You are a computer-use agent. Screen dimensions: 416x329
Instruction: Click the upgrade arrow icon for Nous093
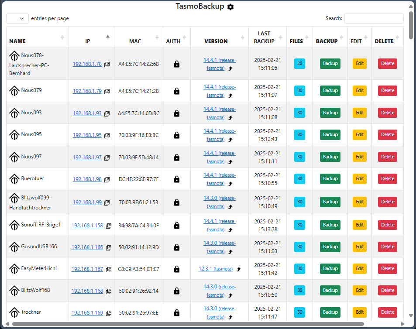pos(230,118)
